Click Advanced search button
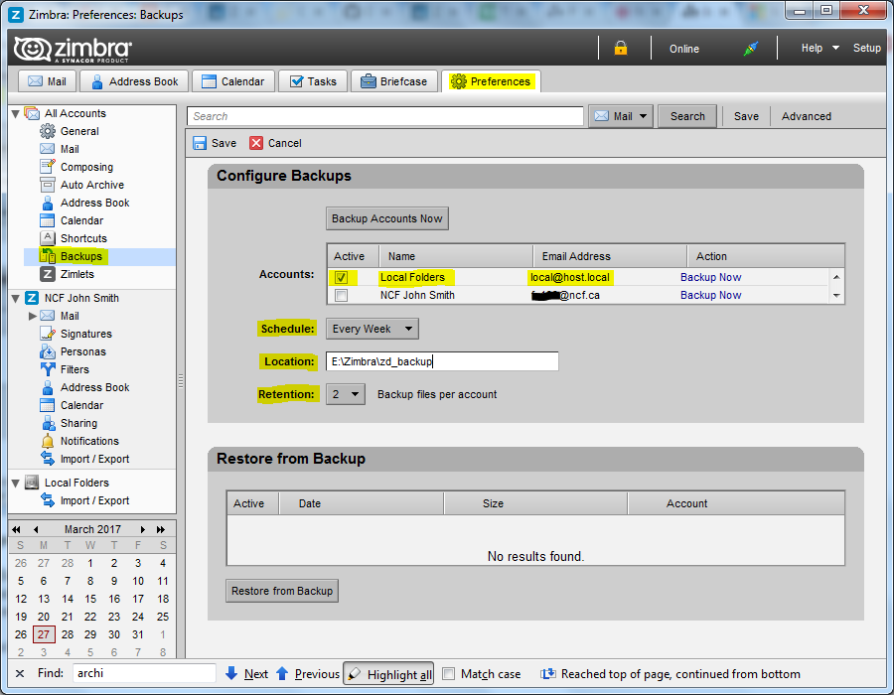The width and height of the screenshot is (894, 695). coord(807,116)
